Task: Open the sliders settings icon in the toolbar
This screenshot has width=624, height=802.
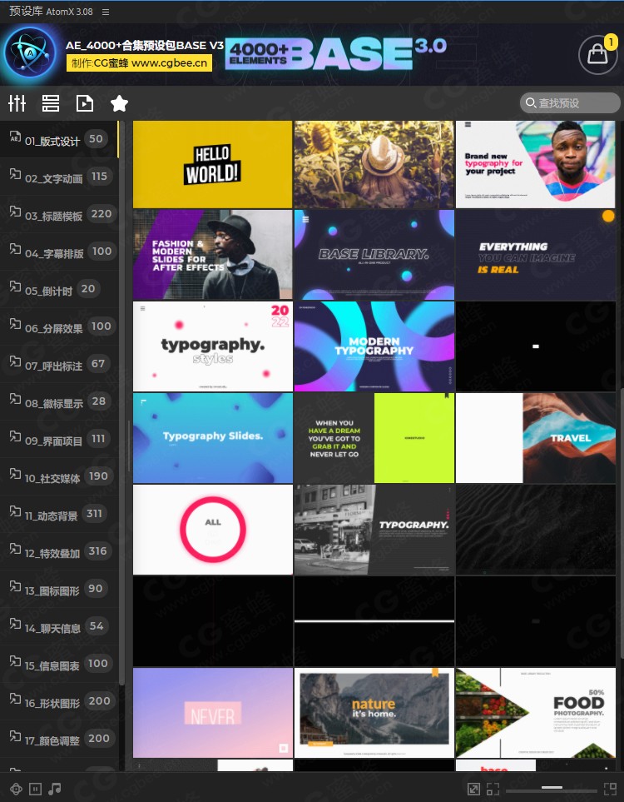Action: pos(17,103)
